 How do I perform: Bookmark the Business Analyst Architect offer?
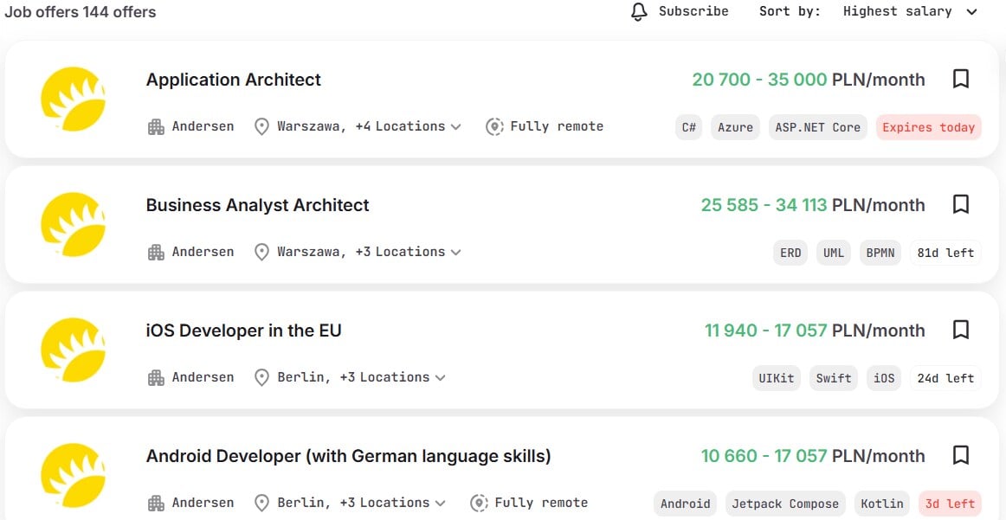960,204
